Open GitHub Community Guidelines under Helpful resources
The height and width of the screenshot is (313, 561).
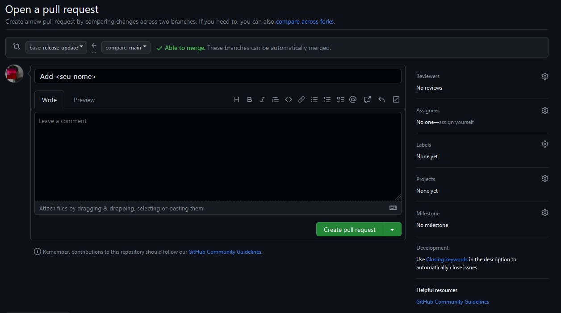(452, 302)
